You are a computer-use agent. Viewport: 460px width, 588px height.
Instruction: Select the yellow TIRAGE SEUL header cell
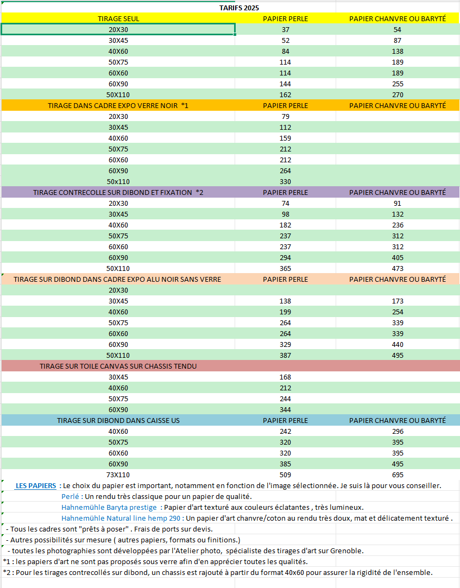(x=118, y=18)
